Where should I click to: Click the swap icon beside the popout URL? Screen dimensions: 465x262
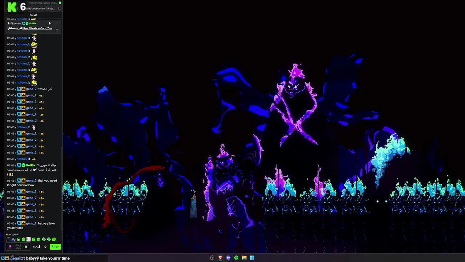coord(59,8)
